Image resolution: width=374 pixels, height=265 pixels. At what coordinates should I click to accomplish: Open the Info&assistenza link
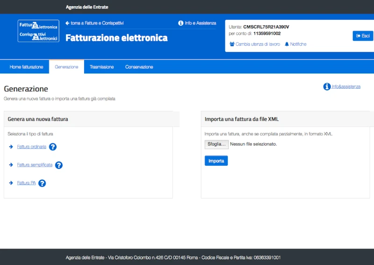[346, 87]
